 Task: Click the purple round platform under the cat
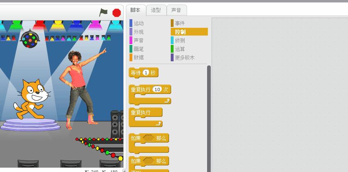[x=30, y=125]
